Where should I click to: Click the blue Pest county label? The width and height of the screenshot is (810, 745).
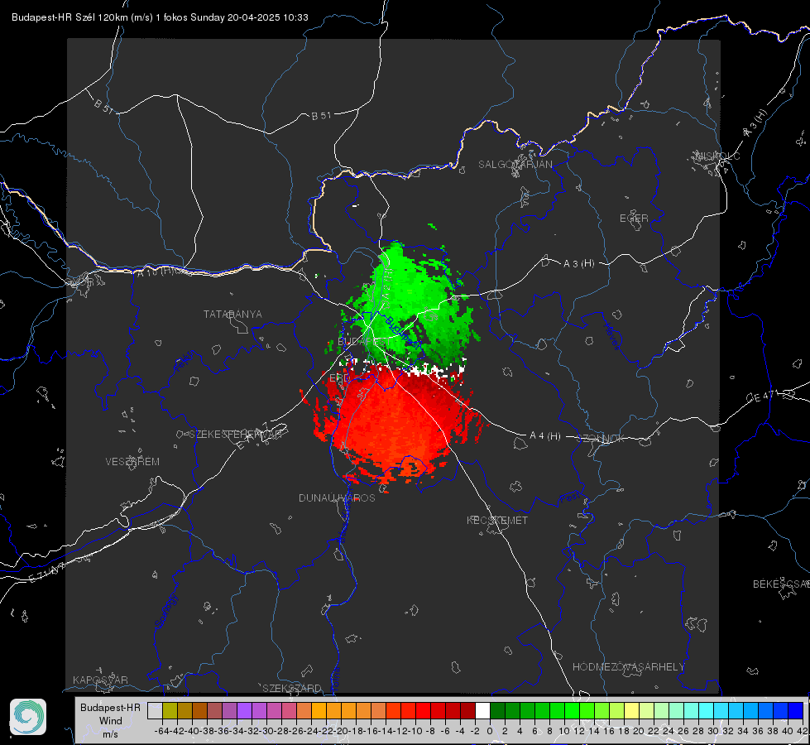(568, 498)
